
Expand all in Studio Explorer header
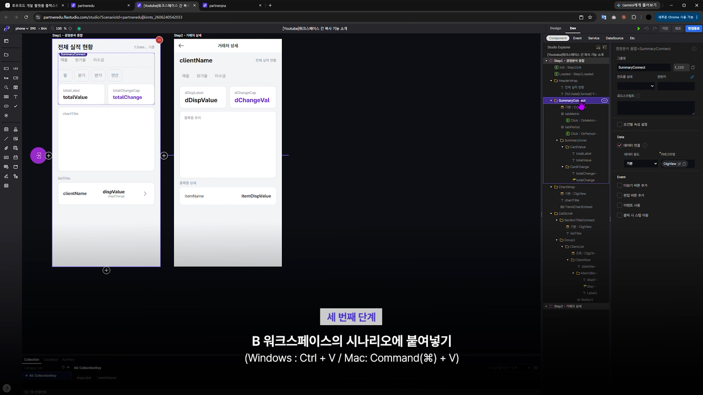click(598, 48)
